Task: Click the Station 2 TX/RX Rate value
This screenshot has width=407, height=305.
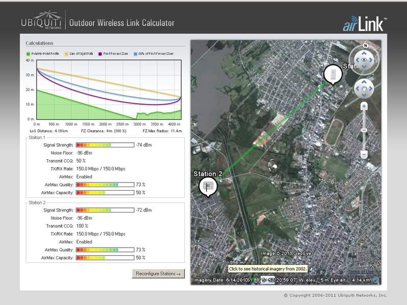Action: [101, 234]
